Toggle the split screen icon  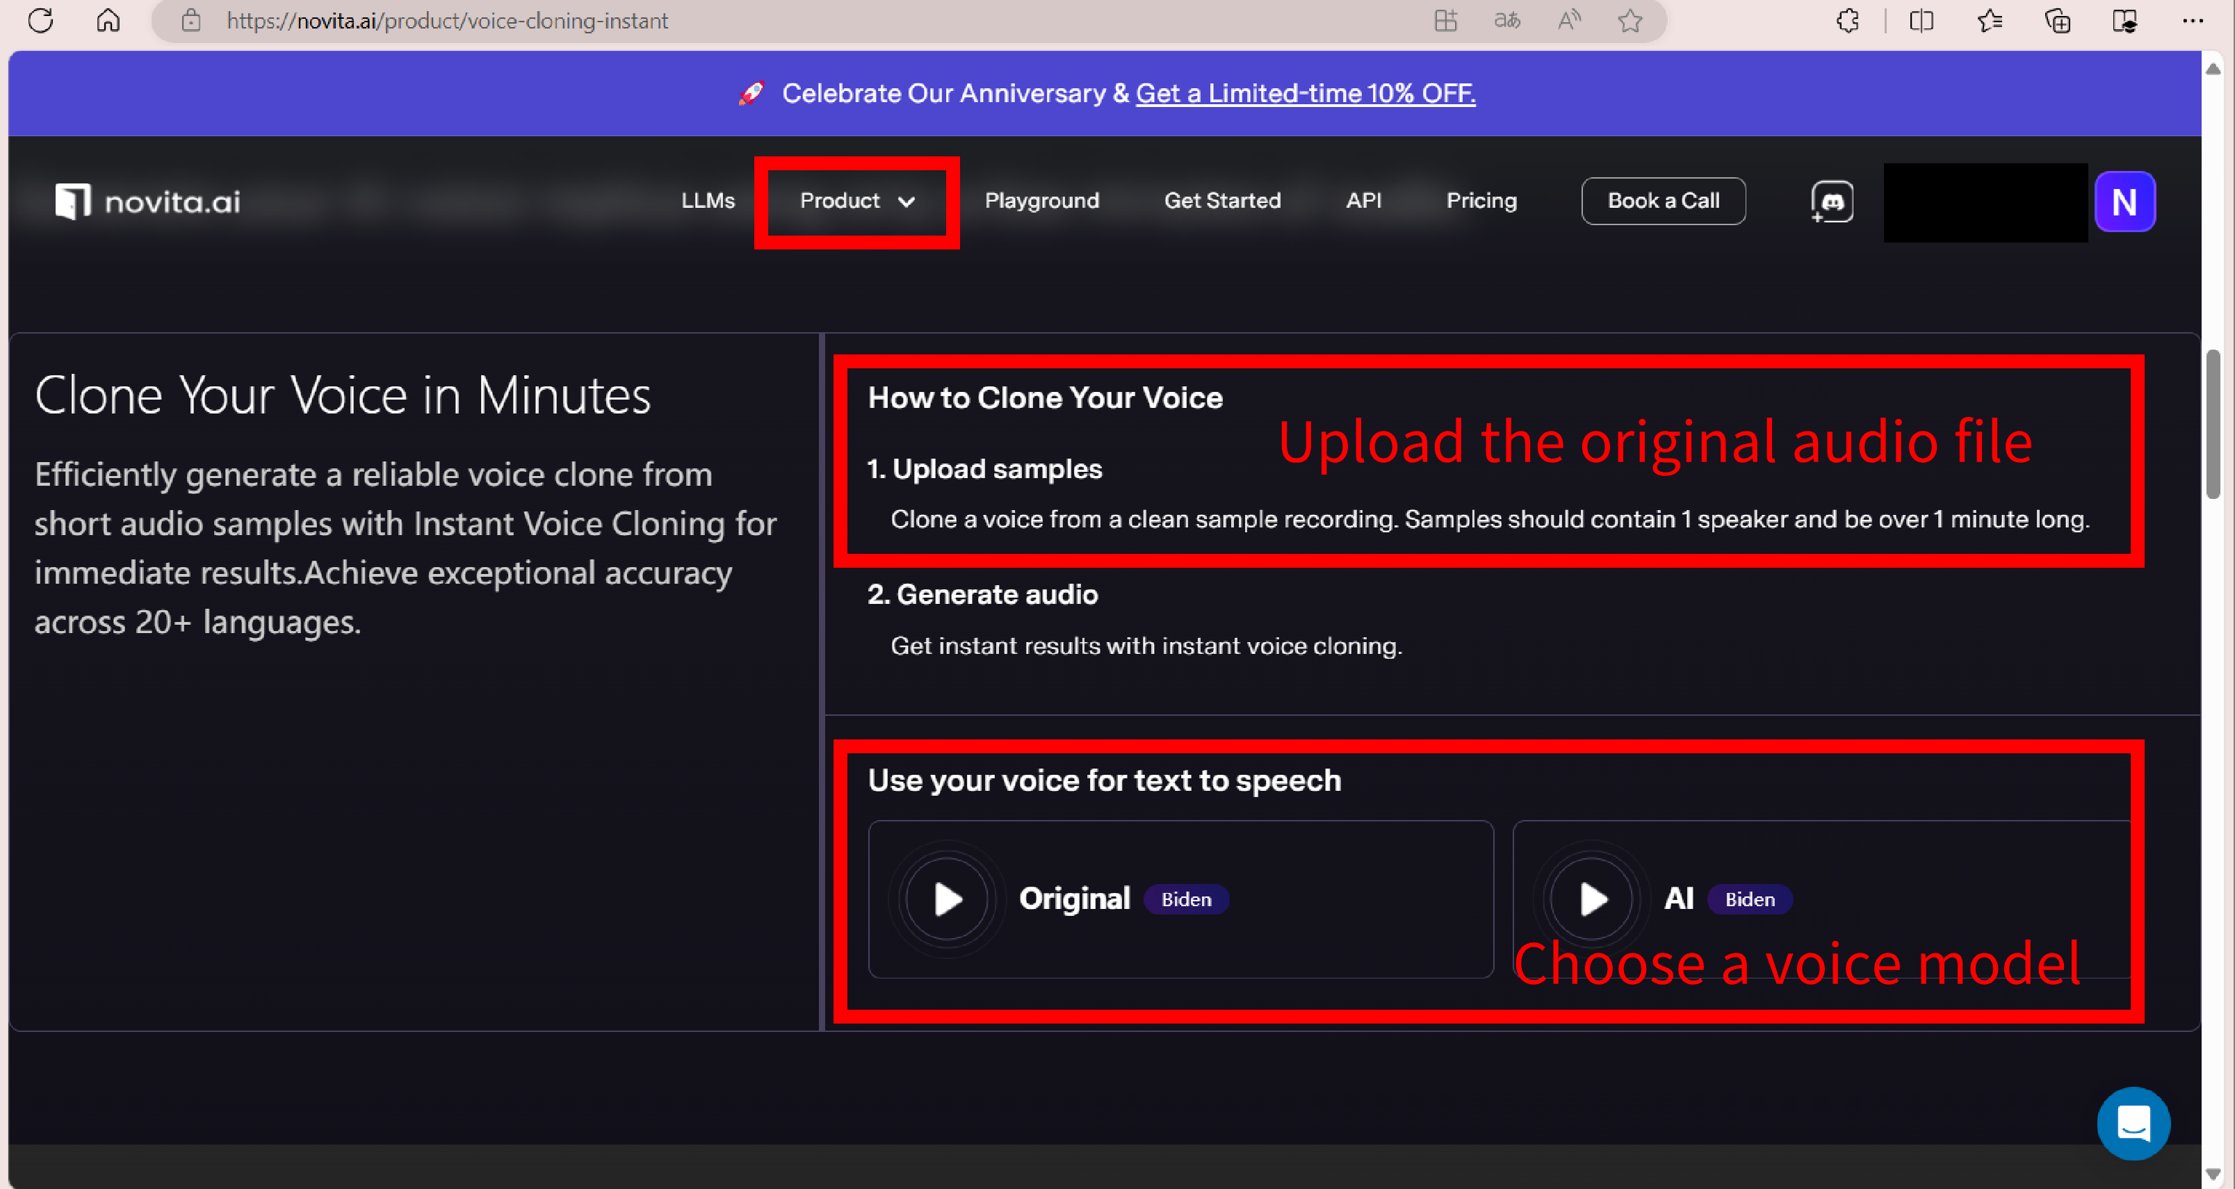[1921, 20]
